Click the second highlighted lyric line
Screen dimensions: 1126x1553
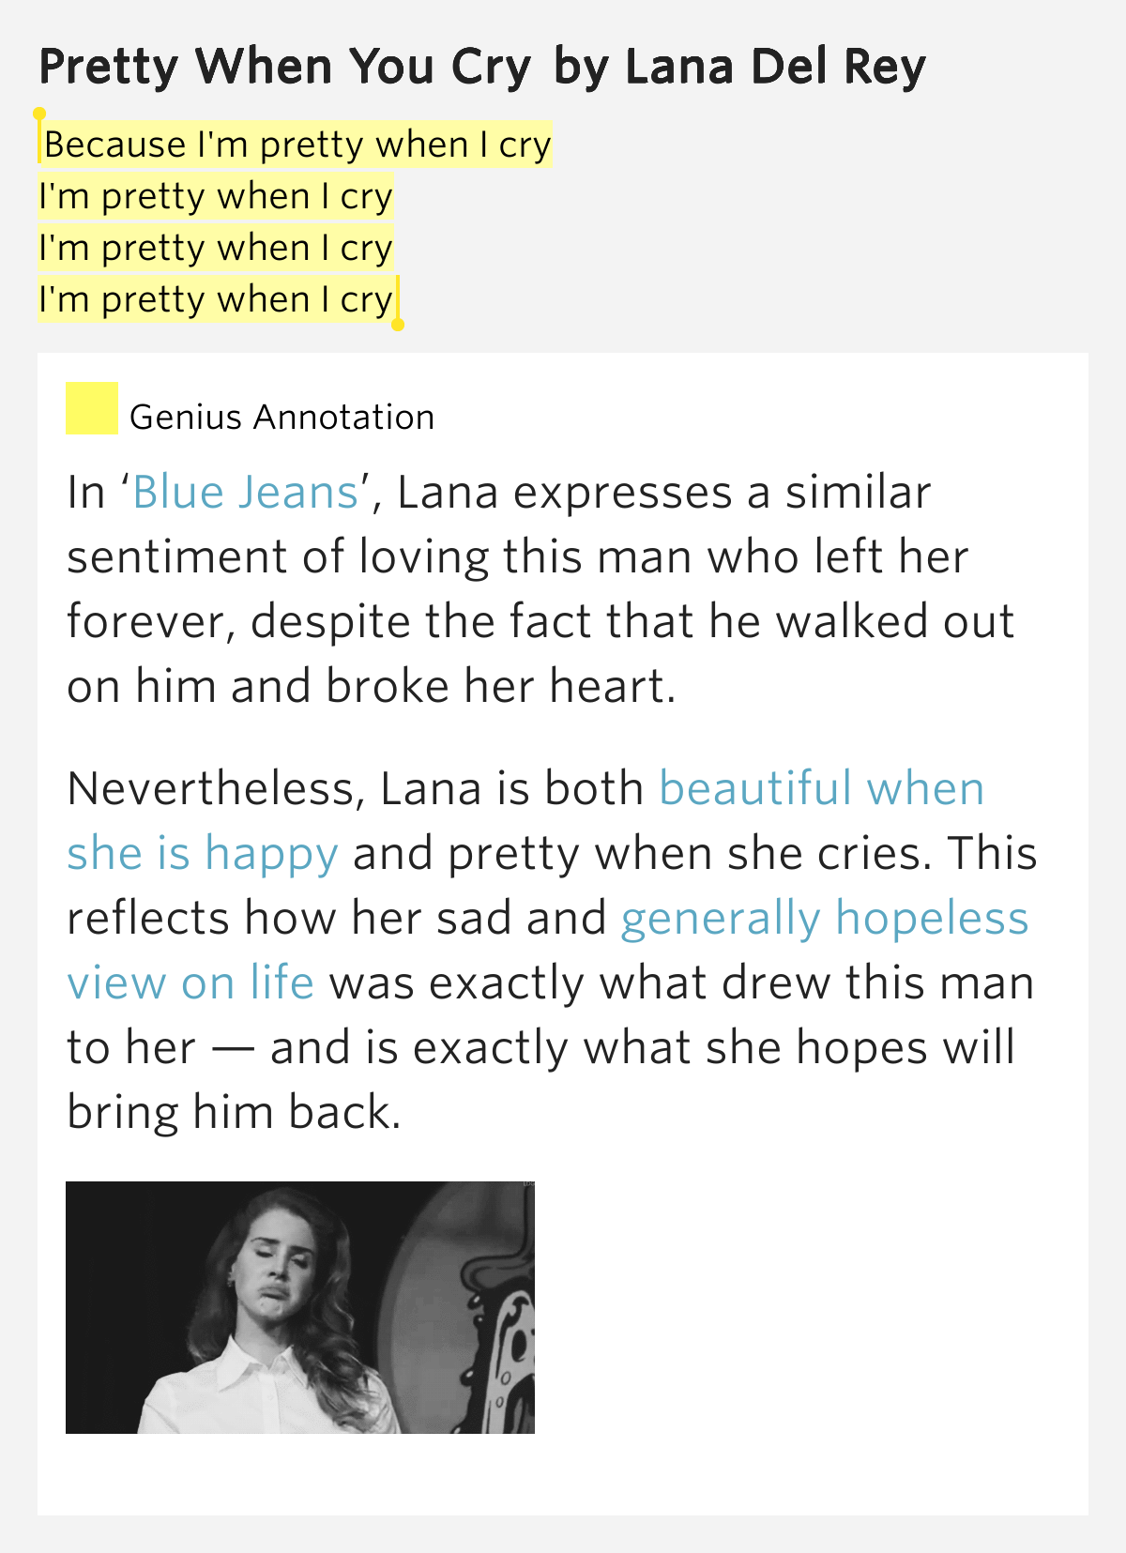point(215,196)
